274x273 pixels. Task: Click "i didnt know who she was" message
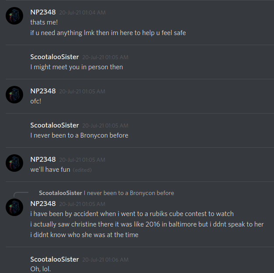[84, 235]
